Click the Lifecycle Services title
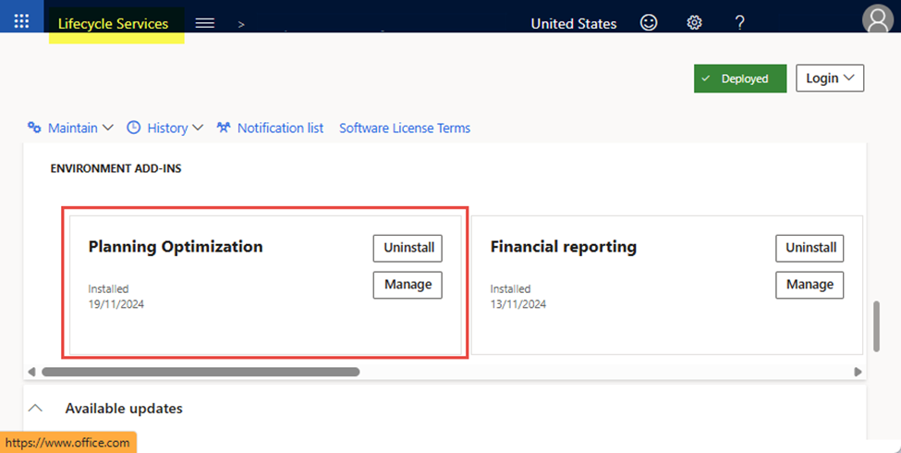This screenshot has height=453, width=901. [x=113, y=23]
